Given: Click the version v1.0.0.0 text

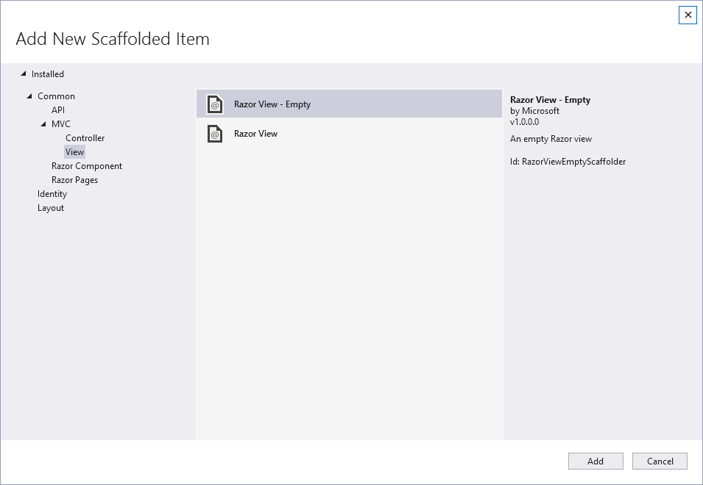Looking at the screenshot, I should click(524, 122).
